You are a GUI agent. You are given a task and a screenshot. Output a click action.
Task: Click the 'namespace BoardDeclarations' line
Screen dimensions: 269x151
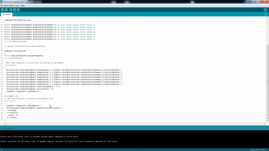click(18, 20)
